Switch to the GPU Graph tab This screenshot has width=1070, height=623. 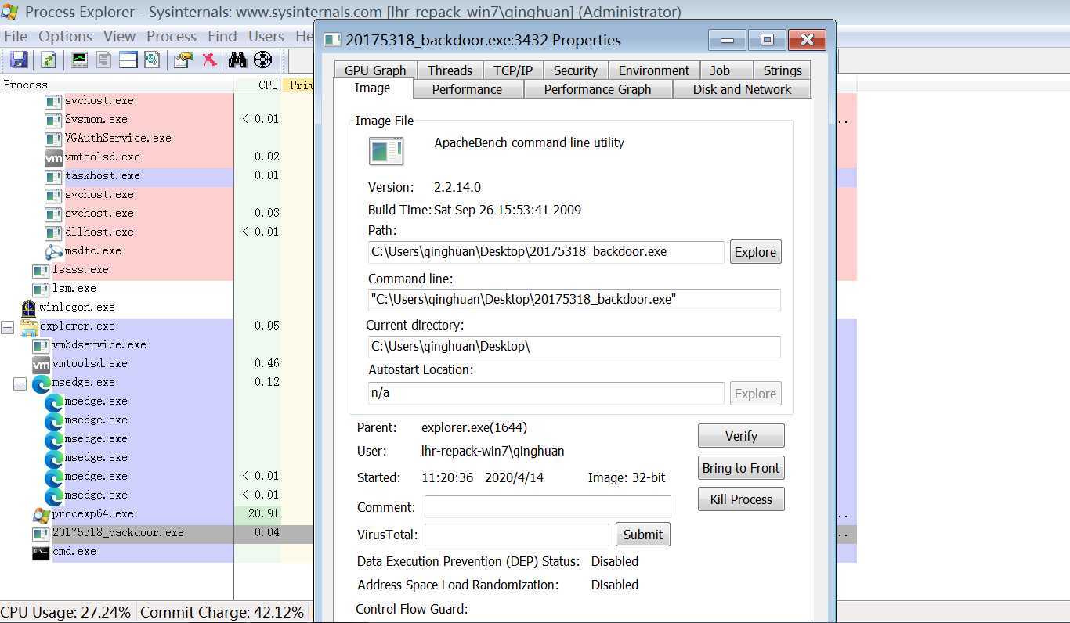[x=375, y=70]
